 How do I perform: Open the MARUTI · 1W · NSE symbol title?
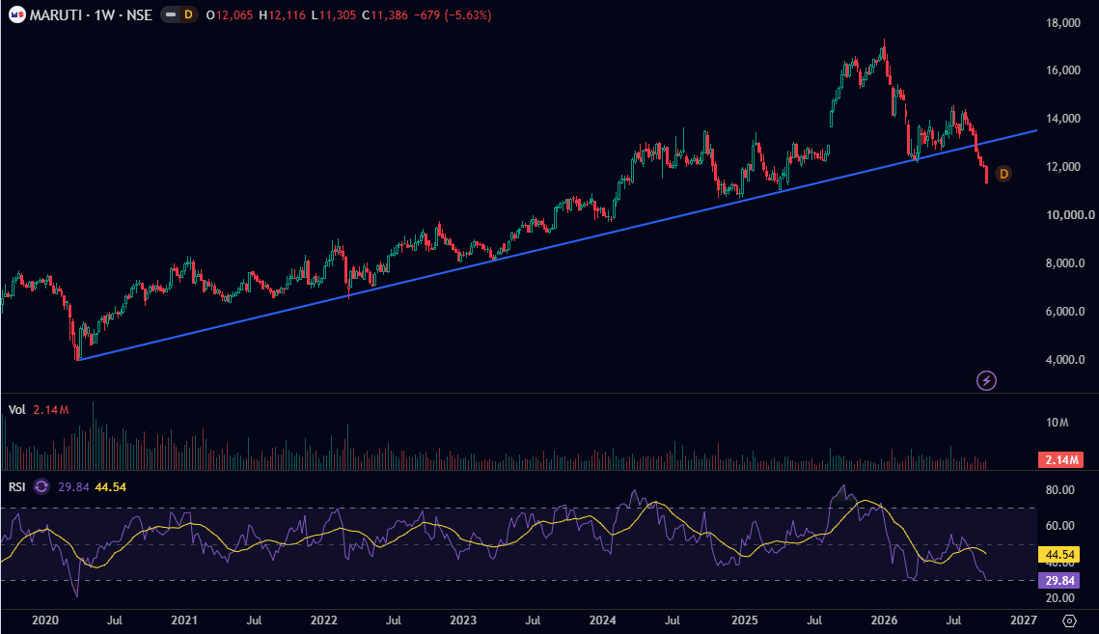[91, 14]
